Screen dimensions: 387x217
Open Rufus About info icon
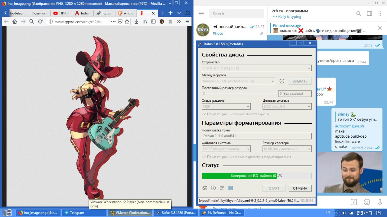click(x=213, y=188)
